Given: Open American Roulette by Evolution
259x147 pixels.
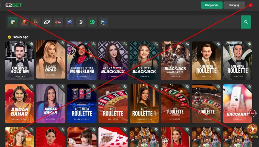Looking at the screenshot, I should pos(238,61).
